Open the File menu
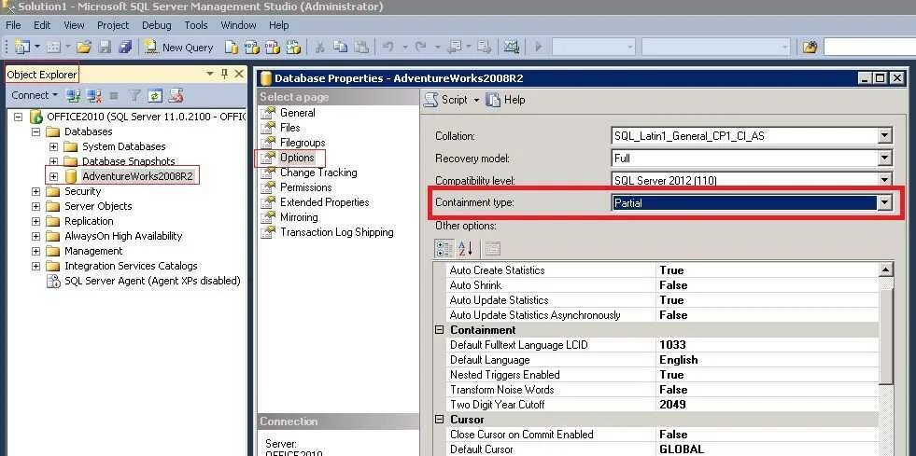This screenshot has height=456, width=916. tap(13, 25)
